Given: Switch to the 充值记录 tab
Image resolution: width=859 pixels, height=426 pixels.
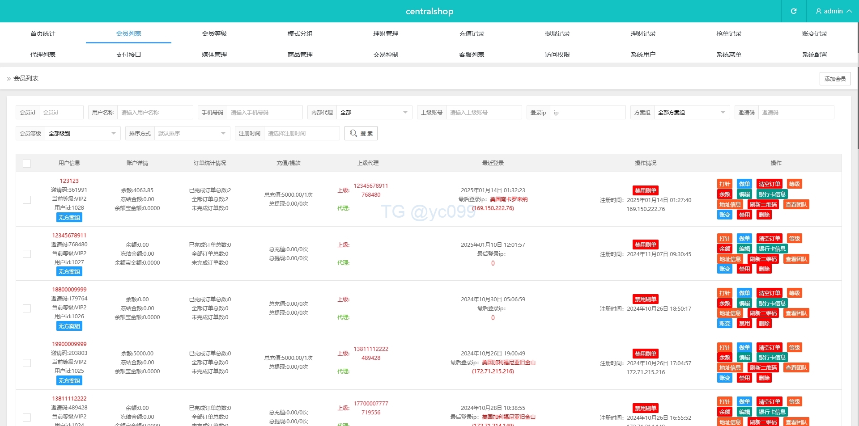Looking at the screenshot, I should pos(472,34).
